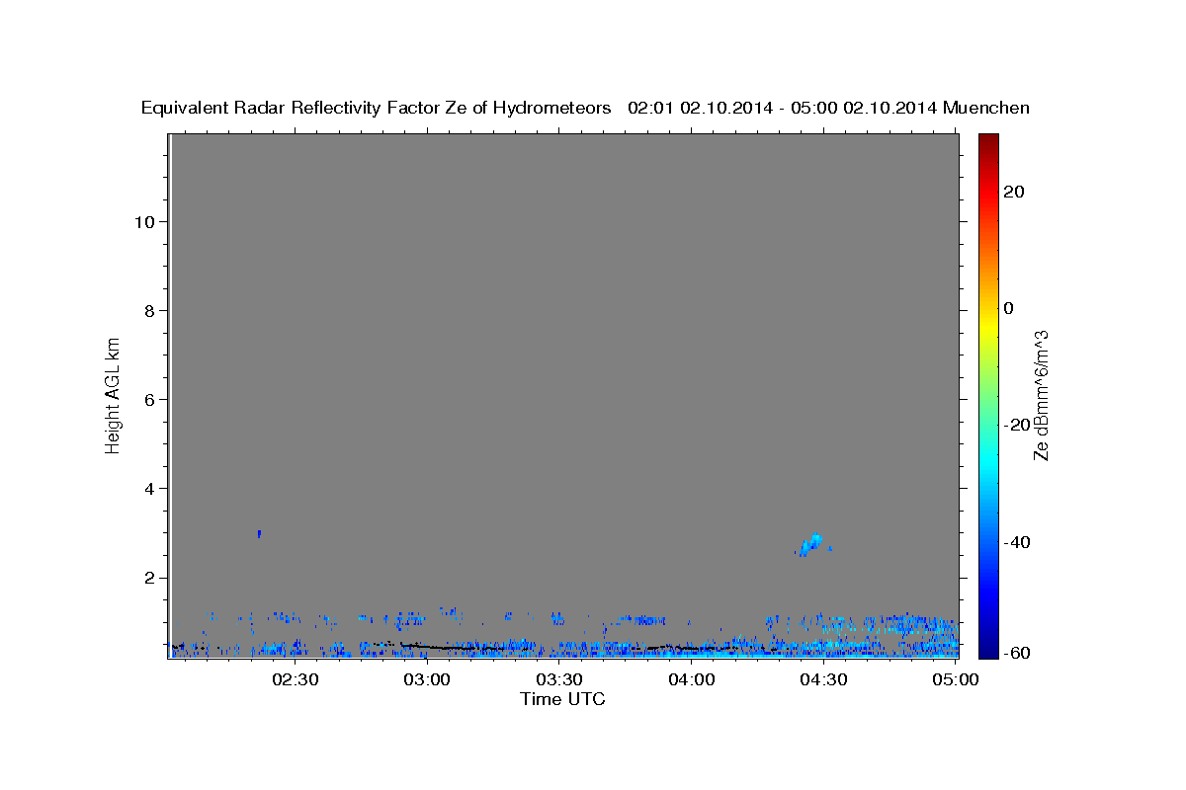Click the cloud echo near 04:30 at 3 km
The height and width of the screenshot is (790, 1186).
tap(812, 544)
